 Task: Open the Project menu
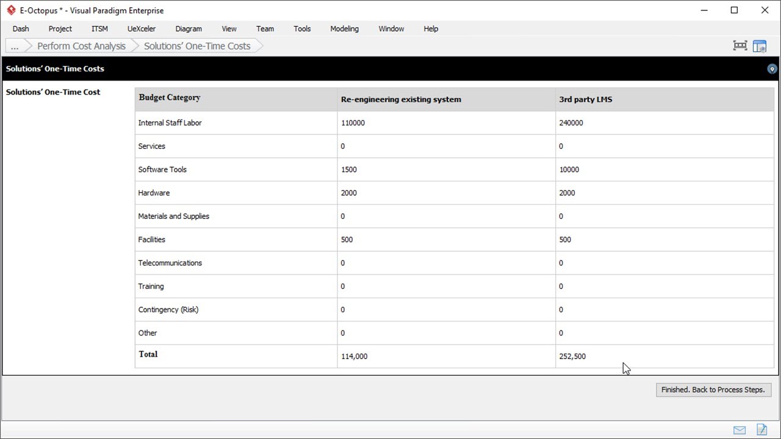pyautogui.click(x=60, y=29)
